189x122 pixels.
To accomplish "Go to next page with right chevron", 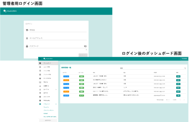I will [184, 100].
